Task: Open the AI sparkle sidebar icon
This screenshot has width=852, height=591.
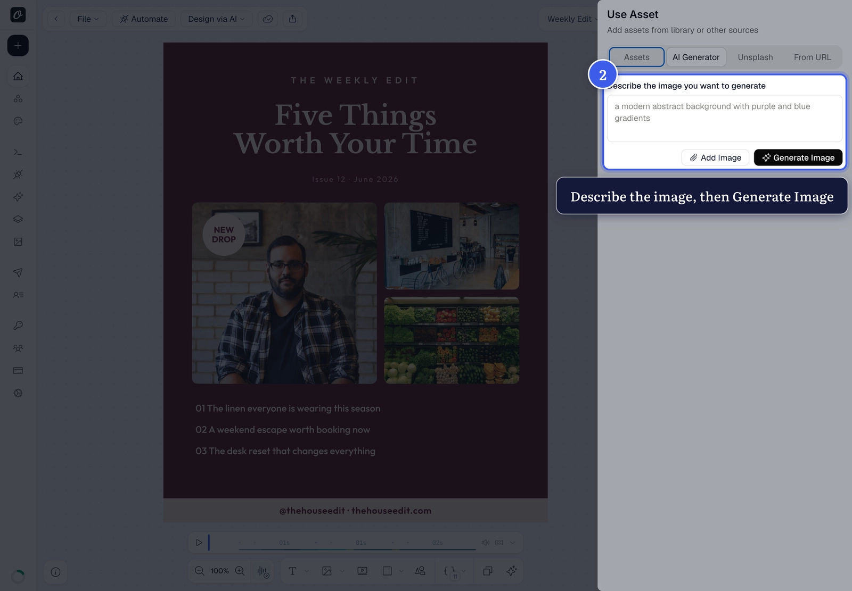Action: pos(18,197)
